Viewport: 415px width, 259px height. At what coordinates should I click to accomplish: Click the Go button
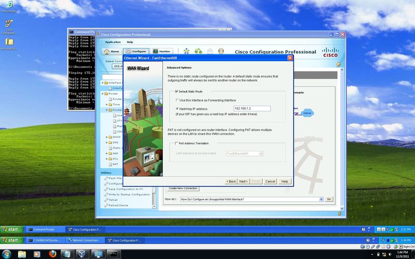(x=329, y=199)
